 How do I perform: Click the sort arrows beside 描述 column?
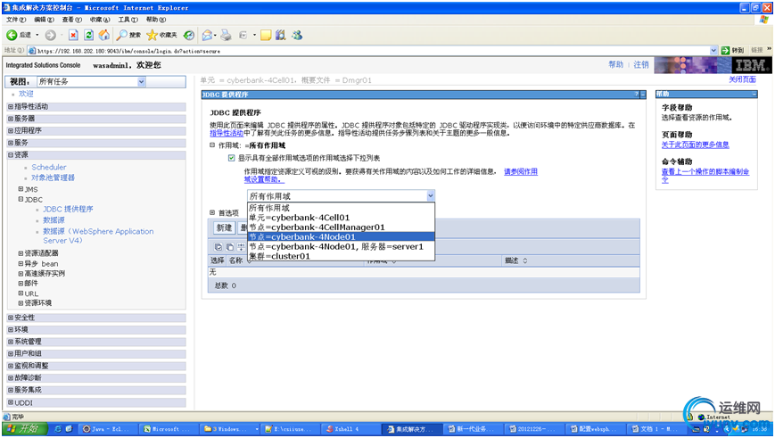[x=525, y=260]
